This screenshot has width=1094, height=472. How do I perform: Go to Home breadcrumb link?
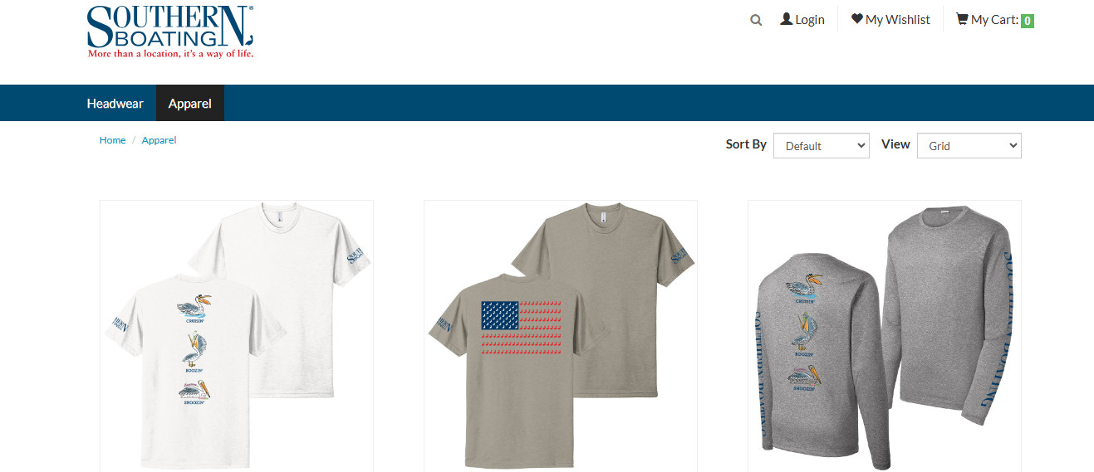click(x=112, y=140)
